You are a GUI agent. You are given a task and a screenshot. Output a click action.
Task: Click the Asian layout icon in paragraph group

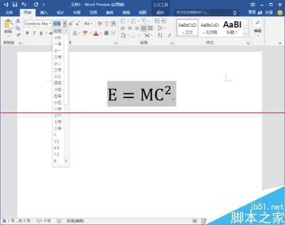pos(147,35)
